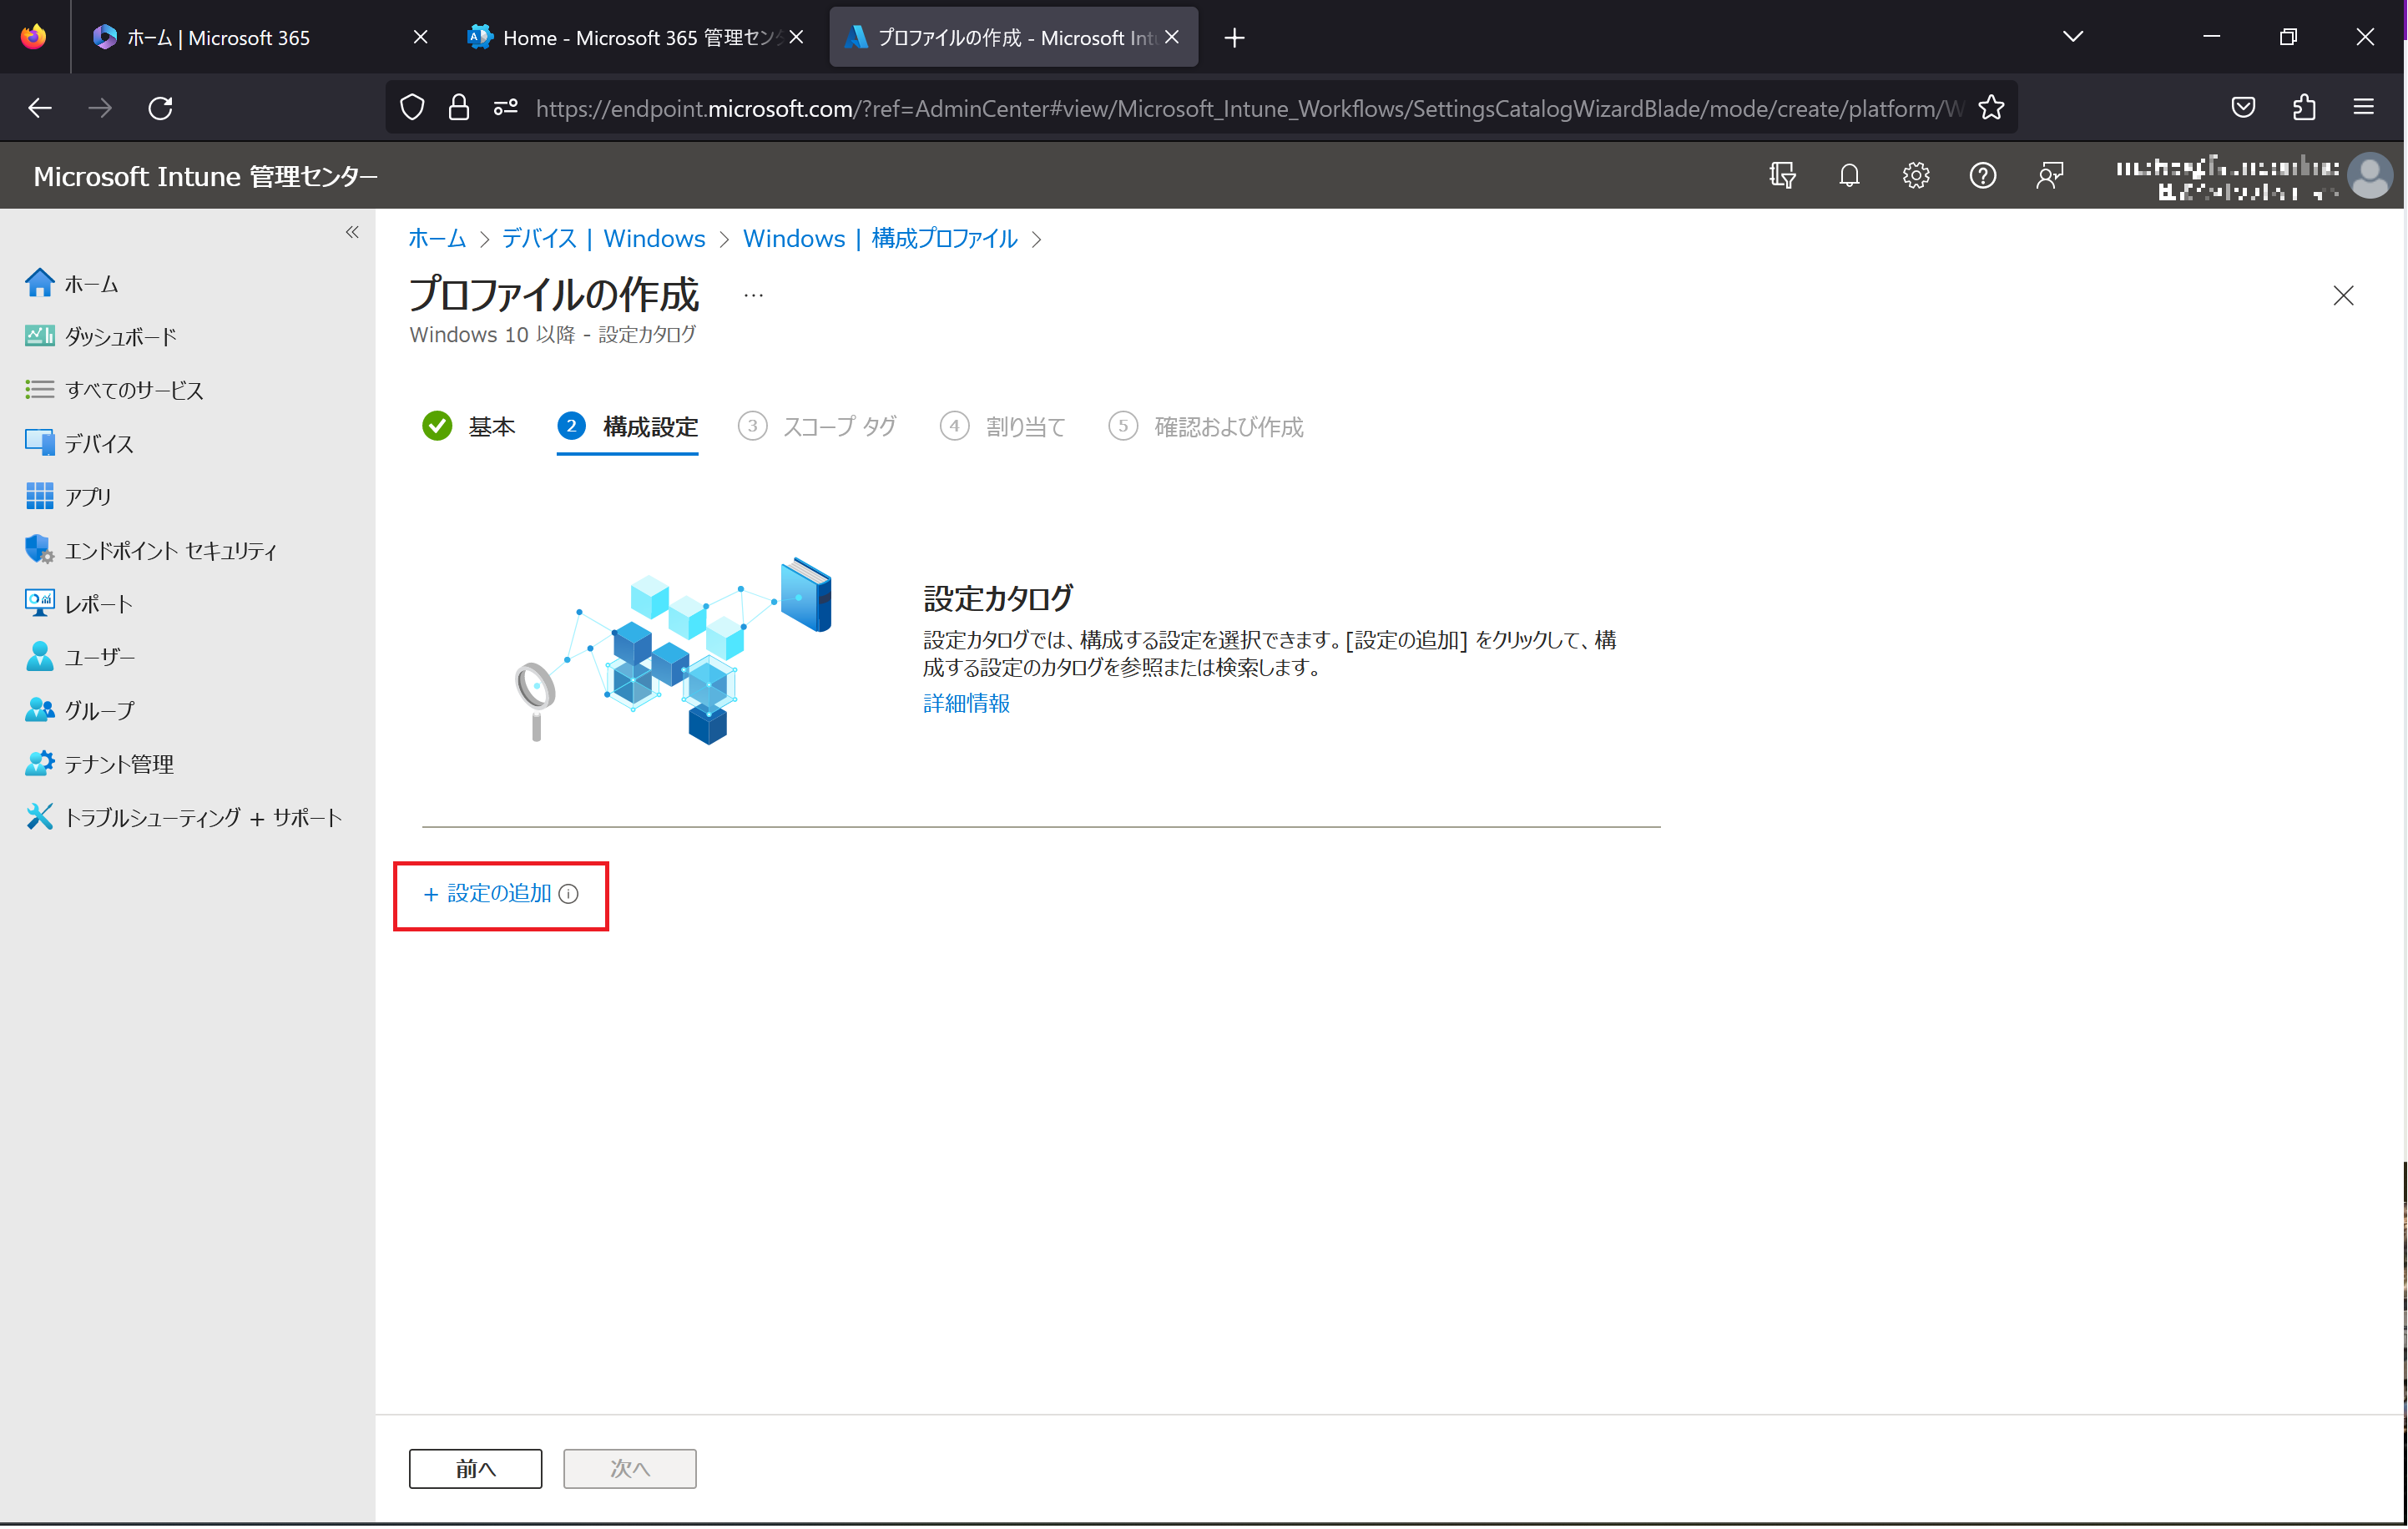Select the 割り当て wizard step

[x=1003, y=427]
